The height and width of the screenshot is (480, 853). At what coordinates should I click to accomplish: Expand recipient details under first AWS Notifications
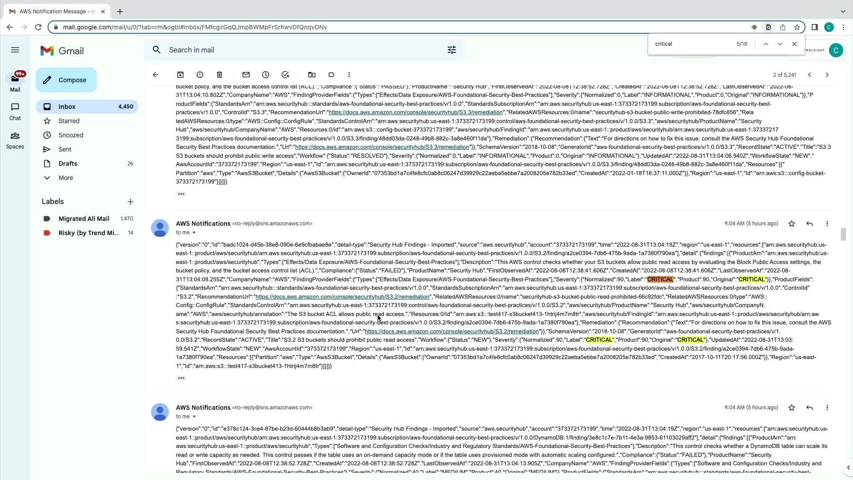pos(194,233)
